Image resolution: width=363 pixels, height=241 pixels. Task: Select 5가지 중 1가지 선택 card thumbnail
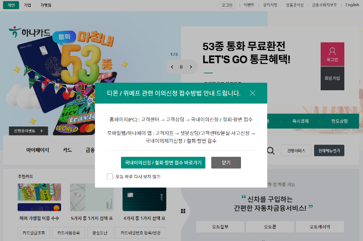[x=92, y=197]
